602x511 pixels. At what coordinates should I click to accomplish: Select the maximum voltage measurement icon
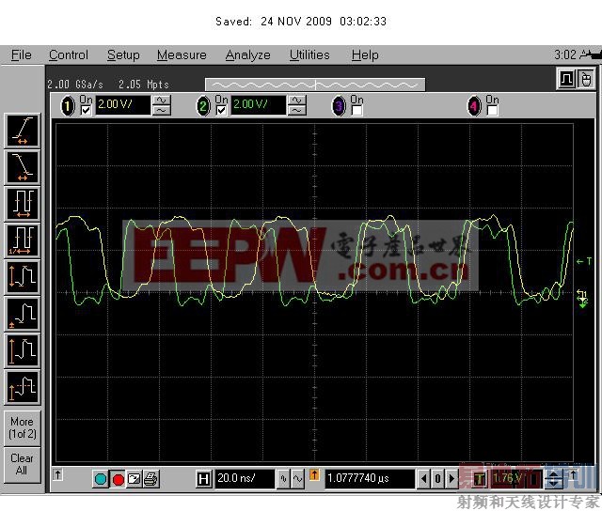coord(23,350)
